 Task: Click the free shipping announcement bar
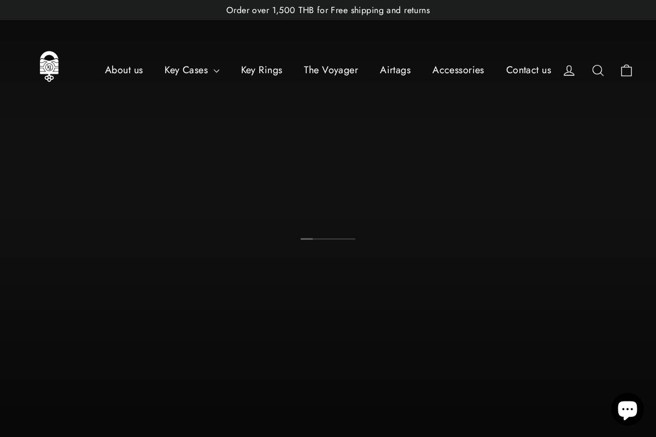(x=328, y=10)
